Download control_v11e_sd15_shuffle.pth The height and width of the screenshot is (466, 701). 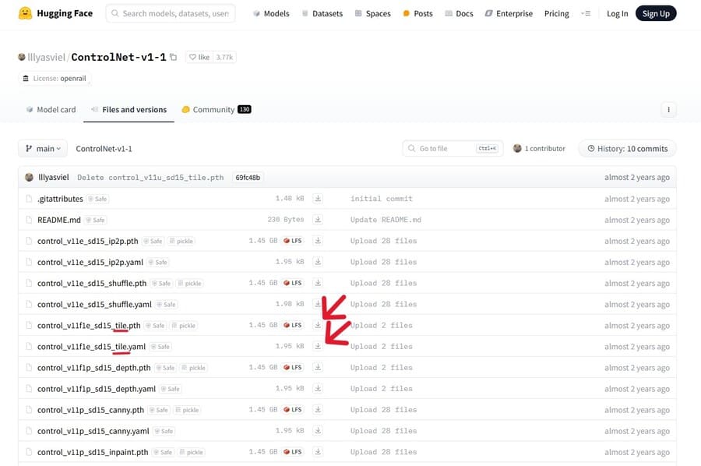tap(318, 283)
